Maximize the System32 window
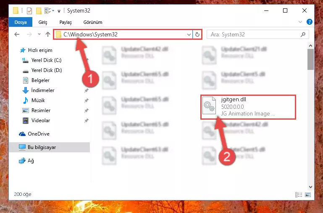The width and height of the screenshot is (323, 213). coord(285,10)
